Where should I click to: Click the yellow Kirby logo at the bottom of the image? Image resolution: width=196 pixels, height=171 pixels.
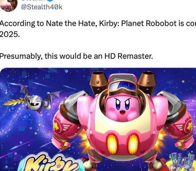[x=49, y=163]
